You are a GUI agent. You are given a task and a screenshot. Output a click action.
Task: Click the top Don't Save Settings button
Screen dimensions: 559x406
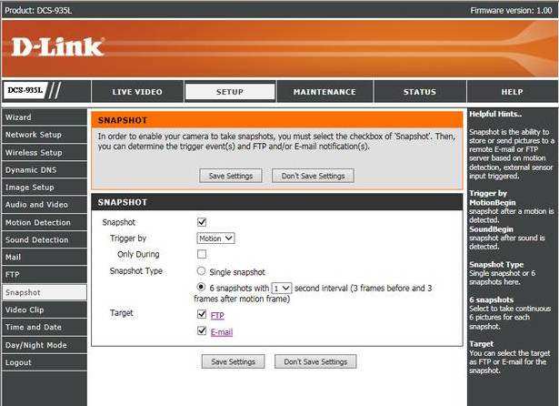(313, 176)
